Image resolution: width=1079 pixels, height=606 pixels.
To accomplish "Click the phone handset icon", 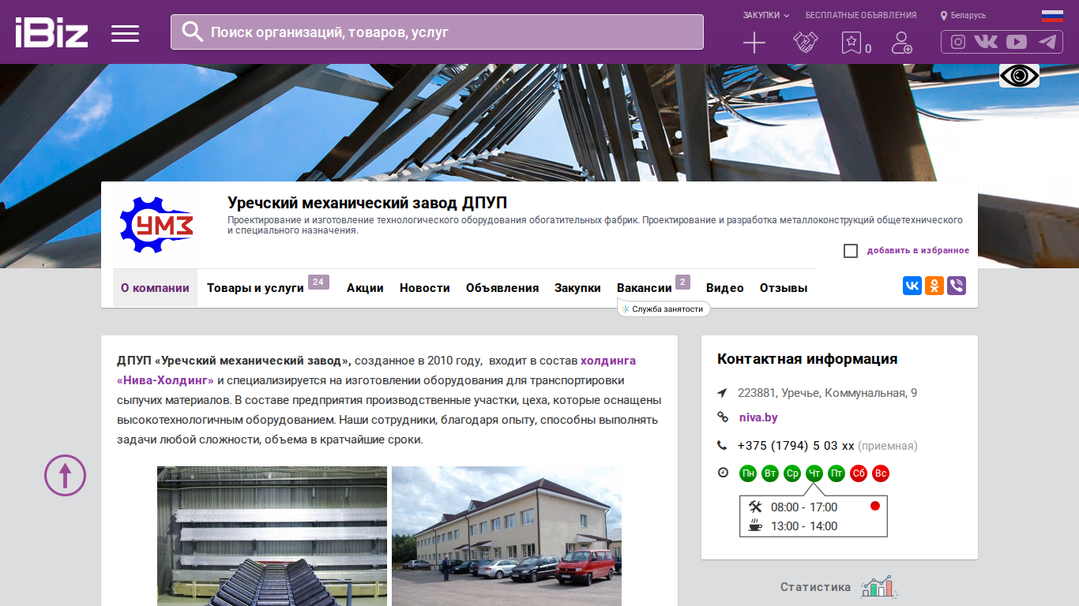I will pos(722,446).
